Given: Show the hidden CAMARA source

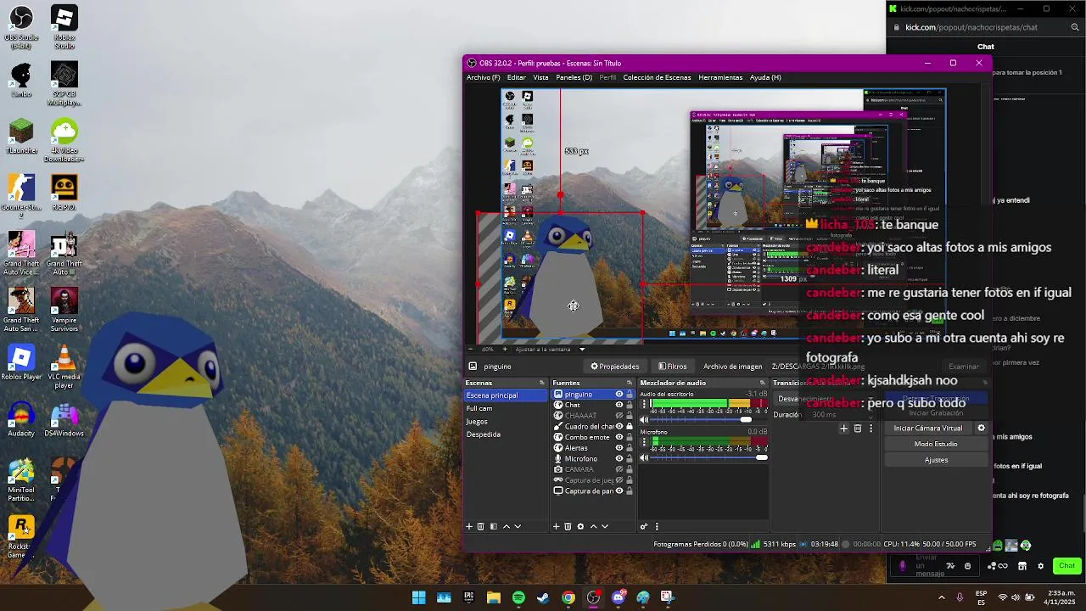Looking at the screenshot, I should 619,469.
